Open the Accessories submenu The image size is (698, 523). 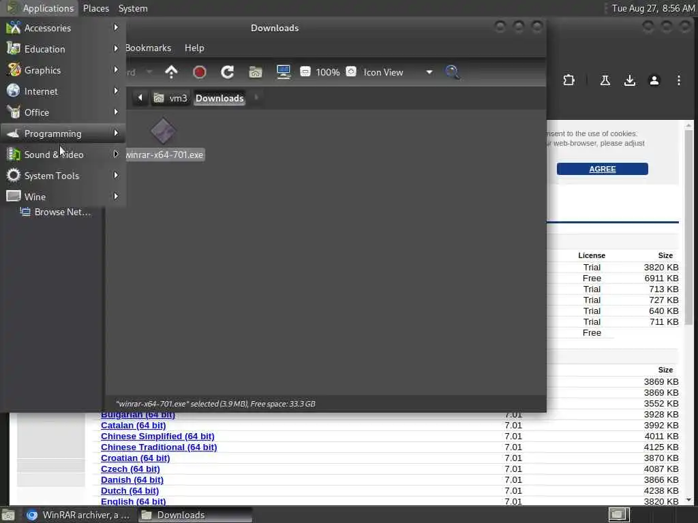point(63,28)
